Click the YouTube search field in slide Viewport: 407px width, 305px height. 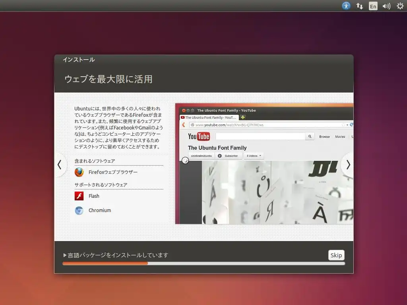click(x=260, y=137)
